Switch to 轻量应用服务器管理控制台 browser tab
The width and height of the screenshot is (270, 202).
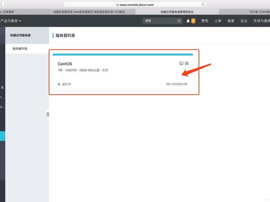tap(177, 12)
